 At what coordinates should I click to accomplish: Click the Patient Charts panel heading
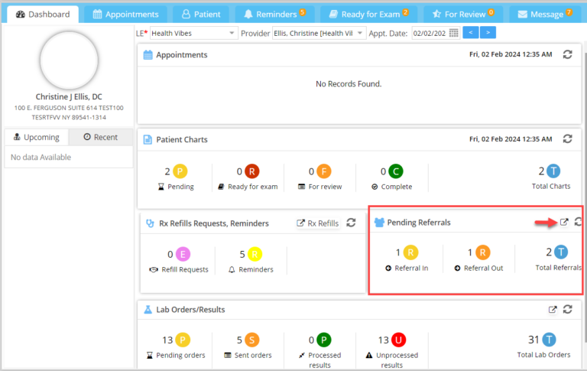tap(182, 139)
